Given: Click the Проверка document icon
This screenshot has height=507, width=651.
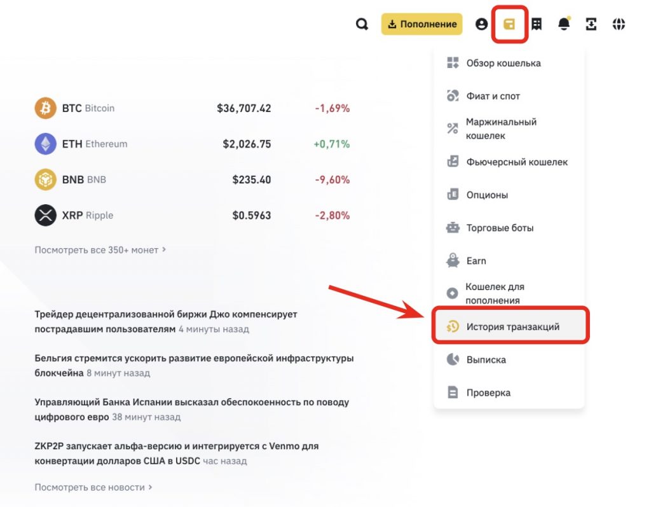Looking at the screenshot, I should click(453, 392).
